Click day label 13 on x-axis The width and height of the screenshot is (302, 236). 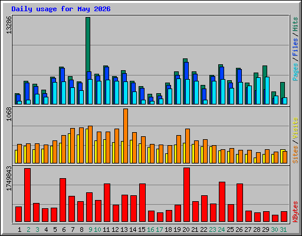[x=124, y=230]
